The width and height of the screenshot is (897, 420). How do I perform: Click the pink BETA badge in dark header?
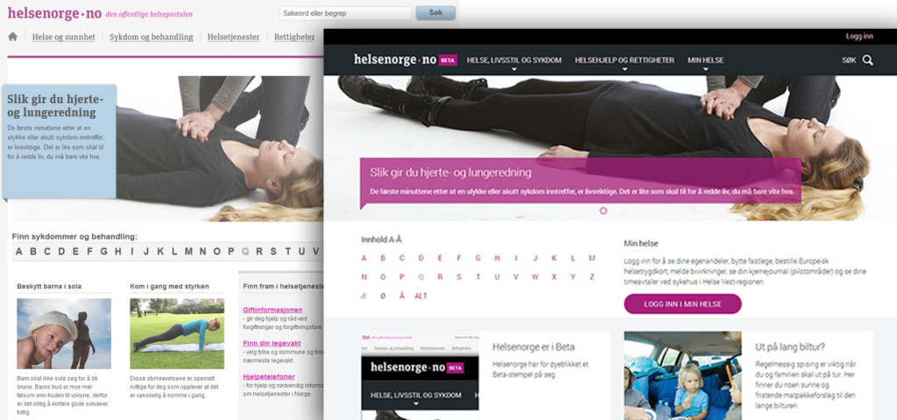pyautogui.click(x=448, y=60)
